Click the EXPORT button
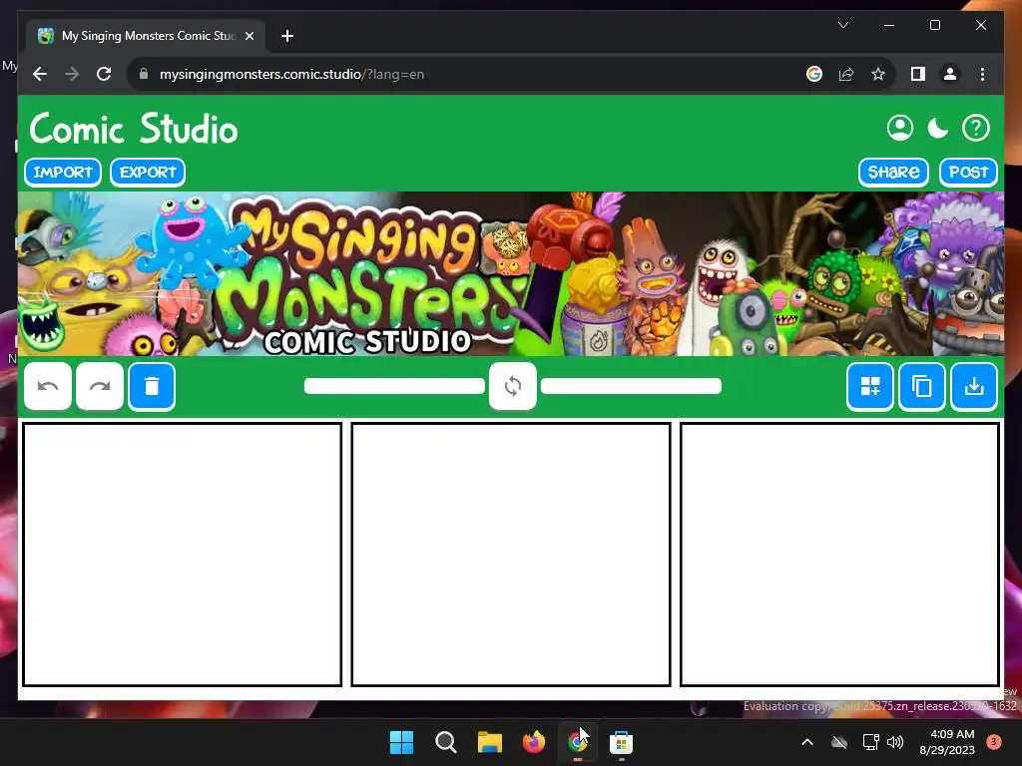 click(148, 172)
